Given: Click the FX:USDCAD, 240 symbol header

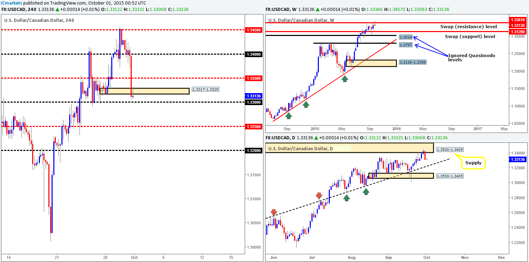Looking at the screenshot, I should (x=19, y=9).
